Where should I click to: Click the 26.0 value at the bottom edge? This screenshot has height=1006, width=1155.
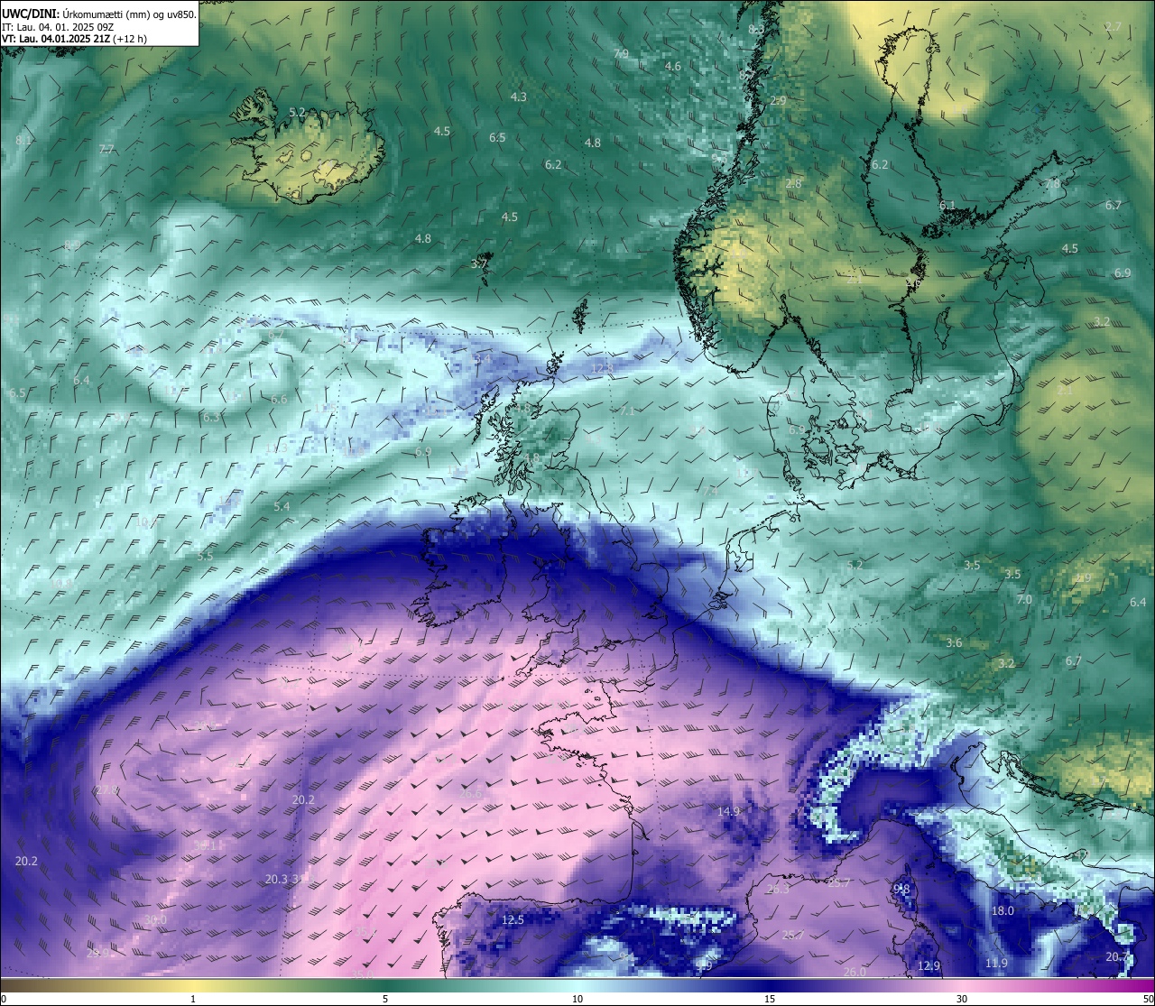[x=855, y=973]
